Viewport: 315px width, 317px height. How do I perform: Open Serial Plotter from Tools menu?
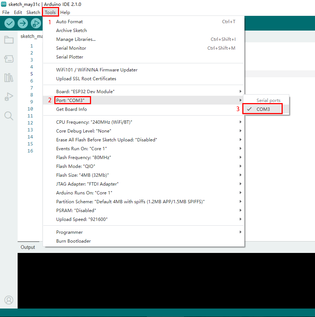coord(144,57)
